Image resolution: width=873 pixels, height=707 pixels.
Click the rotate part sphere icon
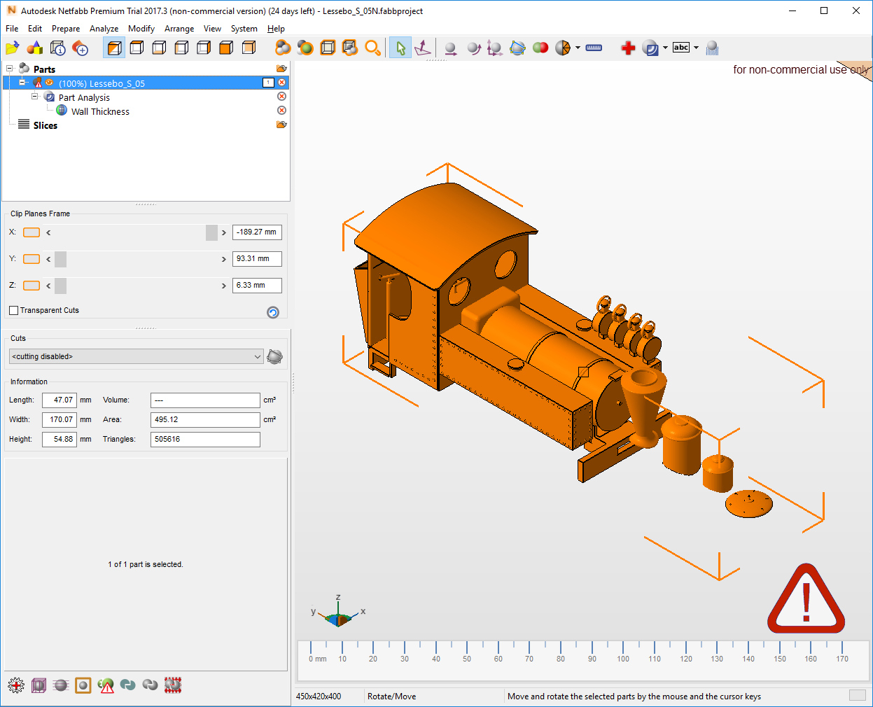pos(473,48)
